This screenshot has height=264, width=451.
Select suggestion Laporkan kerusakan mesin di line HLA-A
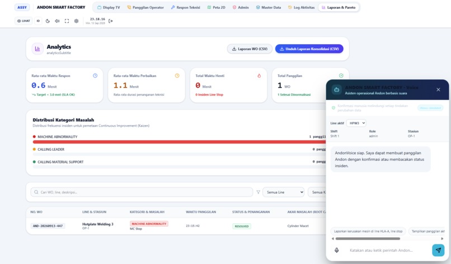(368, 231)
